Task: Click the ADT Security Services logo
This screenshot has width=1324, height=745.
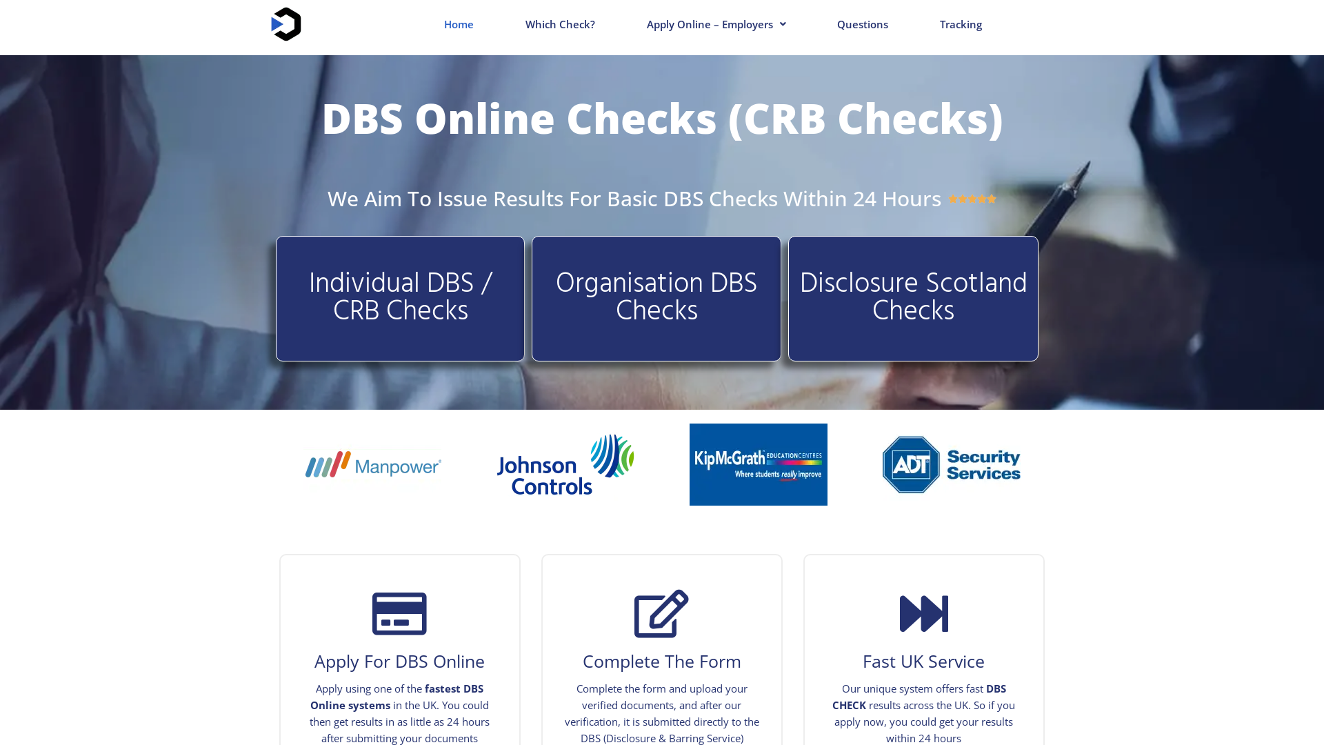Action: pyautogui.click(x=950, y=464)
